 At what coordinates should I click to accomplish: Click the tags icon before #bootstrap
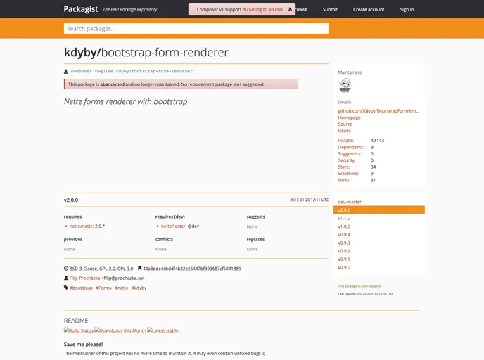pos(66,288)
